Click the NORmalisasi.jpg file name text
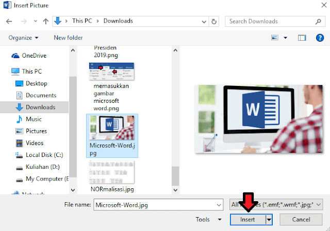This screenshot has width=330, height=231. click(112, 189)
